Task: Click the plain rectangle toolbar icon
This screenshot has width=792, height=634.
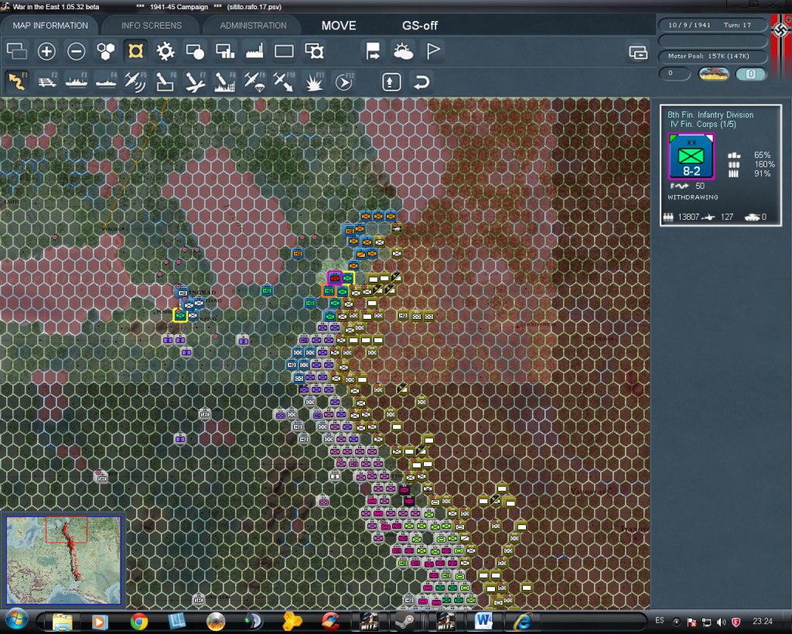Action: pyautogui.click(x=284, y=51)
